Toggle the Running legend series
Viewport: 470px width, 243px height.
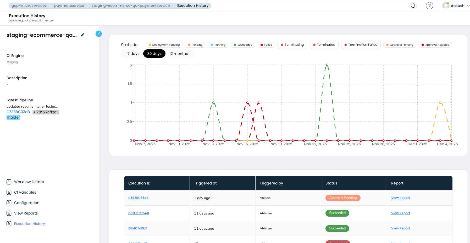coord(218,45)
